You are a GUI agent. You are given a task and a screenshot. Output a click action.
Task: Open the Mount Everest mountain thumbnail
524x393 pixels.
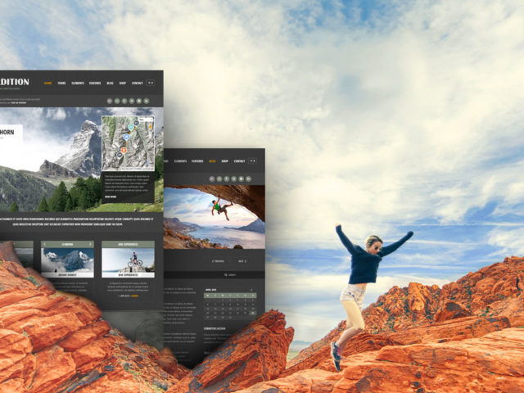[x=67, y=260]
